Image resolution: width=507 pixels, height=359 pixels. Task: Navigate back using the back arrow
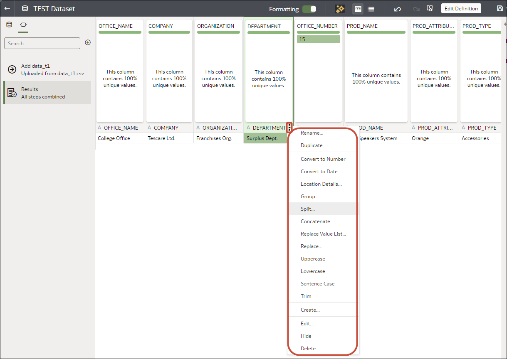pos(7,8)
